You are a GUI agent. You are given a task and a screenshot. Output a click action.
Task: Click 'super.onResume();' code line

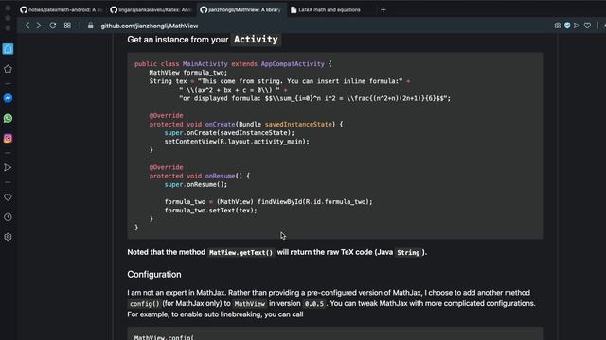[x=196, y=185]
